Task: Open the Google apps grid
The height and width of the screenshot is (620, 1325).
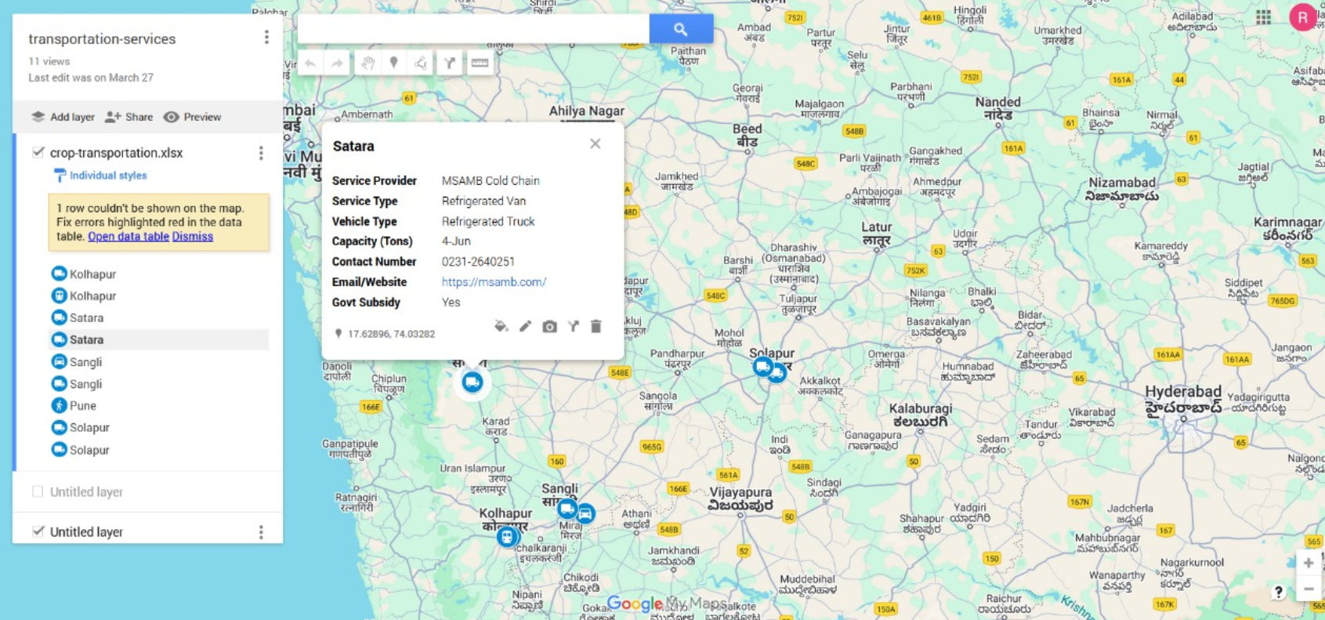Action: tap(1263, 17)
